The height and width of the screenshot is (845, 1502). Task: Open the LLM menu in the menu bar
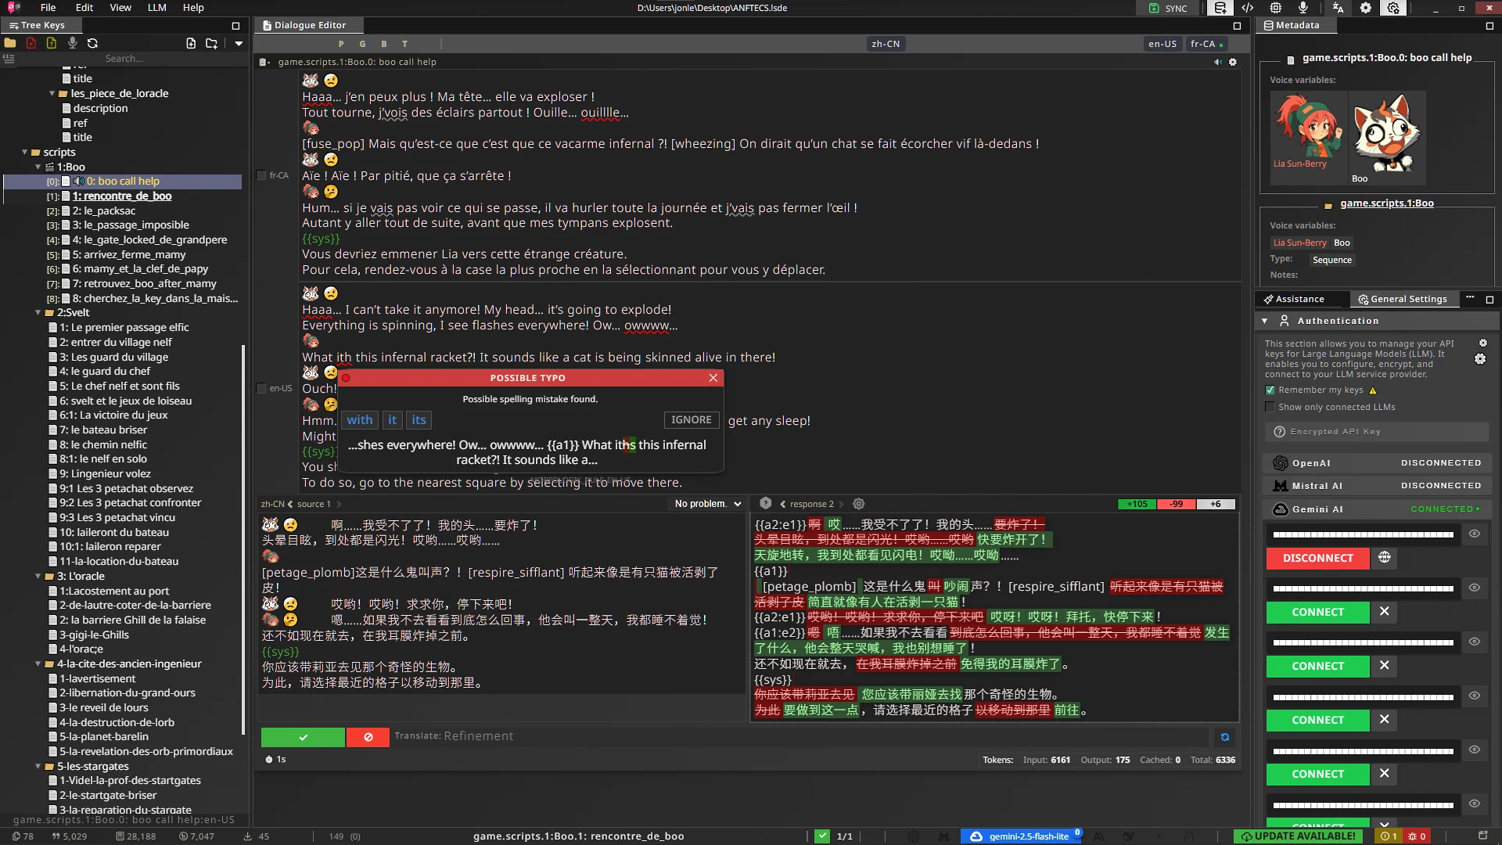point(156,8)
